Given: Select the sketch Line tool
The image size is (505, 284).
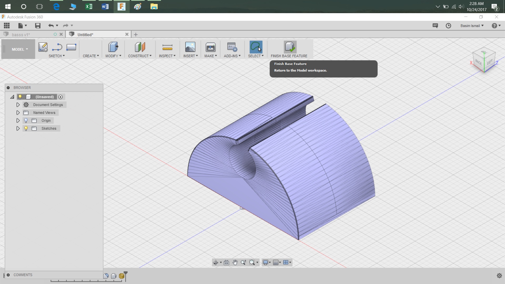Looking at the screenshot, I should click(57, 47).
